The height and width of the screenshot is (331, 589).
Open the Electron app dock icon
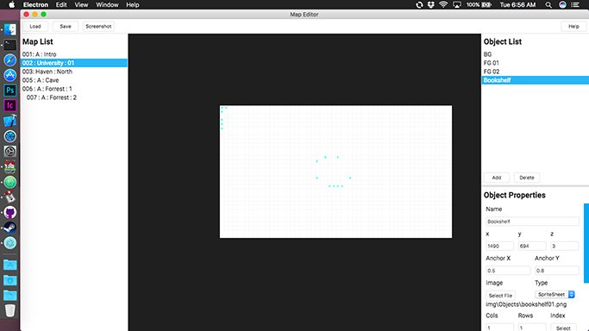tap(10, 243)
